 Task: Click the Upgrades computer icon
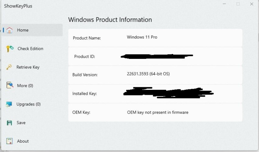tap(10, 104)
